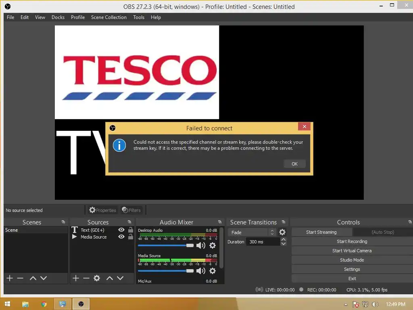
Task: Open the Docks menu
Action: click(x=58, y=17)
